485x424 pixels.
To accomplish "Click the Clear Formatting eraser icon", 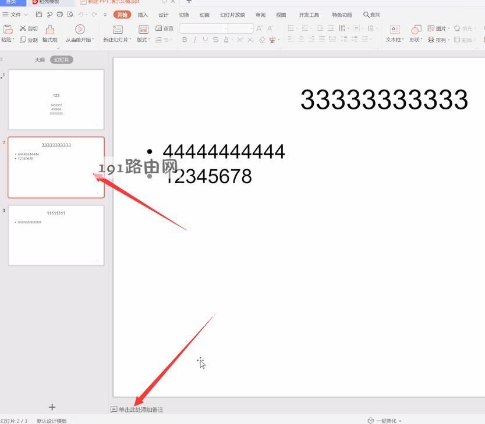I will click(x=262, y=40).
